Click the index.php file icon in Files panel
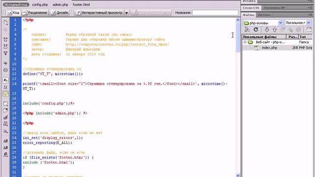Viewport: 315px width, 177px height. pos(257,48)
